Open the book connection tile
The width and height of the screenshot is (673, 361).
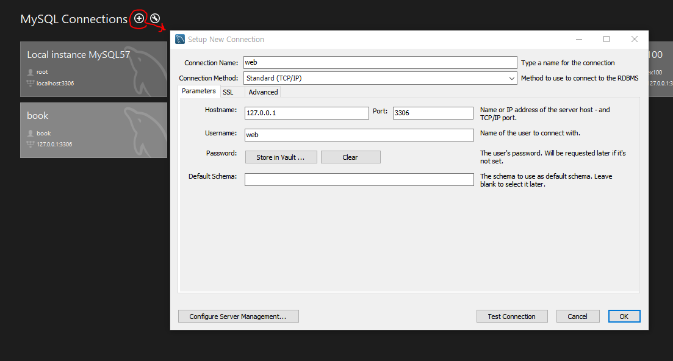pos(93,130)
